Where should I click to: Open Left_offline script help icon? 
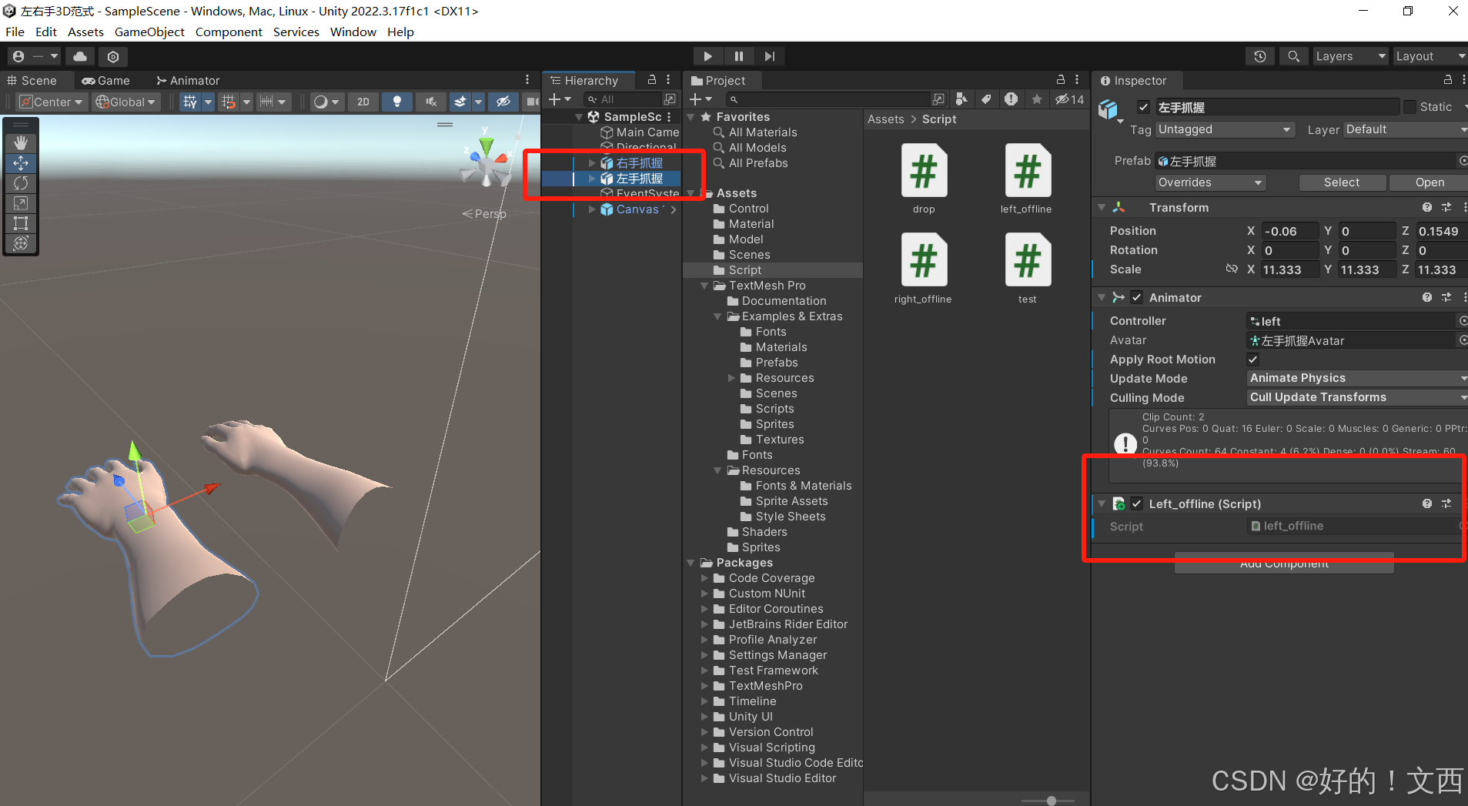tap(1427, 503)
